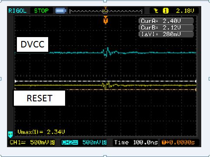Click the orange T trigger offset icon
The width and height of the screenshot is (210, 157).
tap(164, 142)
